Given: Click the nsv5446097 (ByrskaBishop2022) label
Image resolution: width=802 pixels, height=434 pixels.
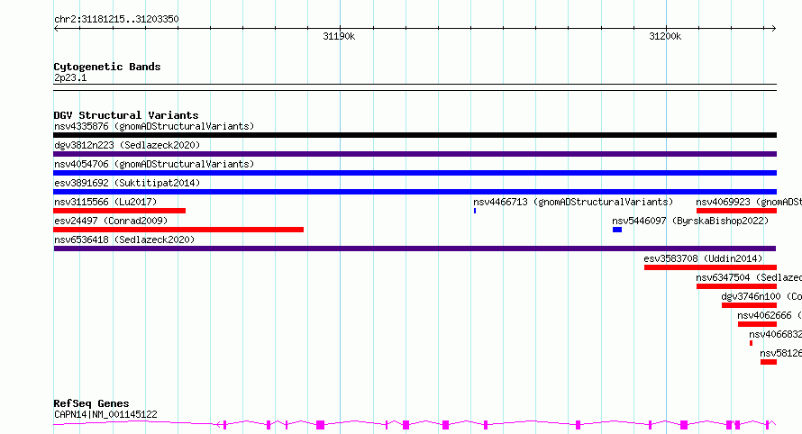Looking at the screenshot, I should point(690,221).
